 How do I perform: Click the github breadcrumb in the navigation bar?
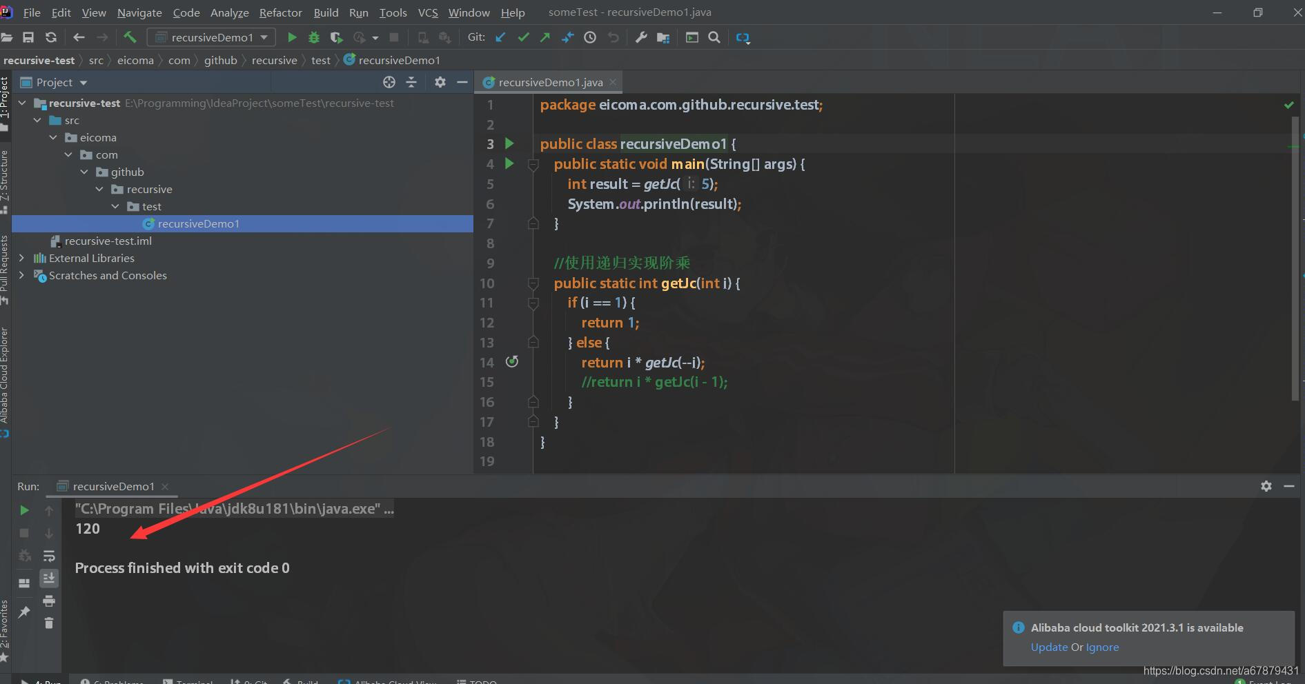221,60
